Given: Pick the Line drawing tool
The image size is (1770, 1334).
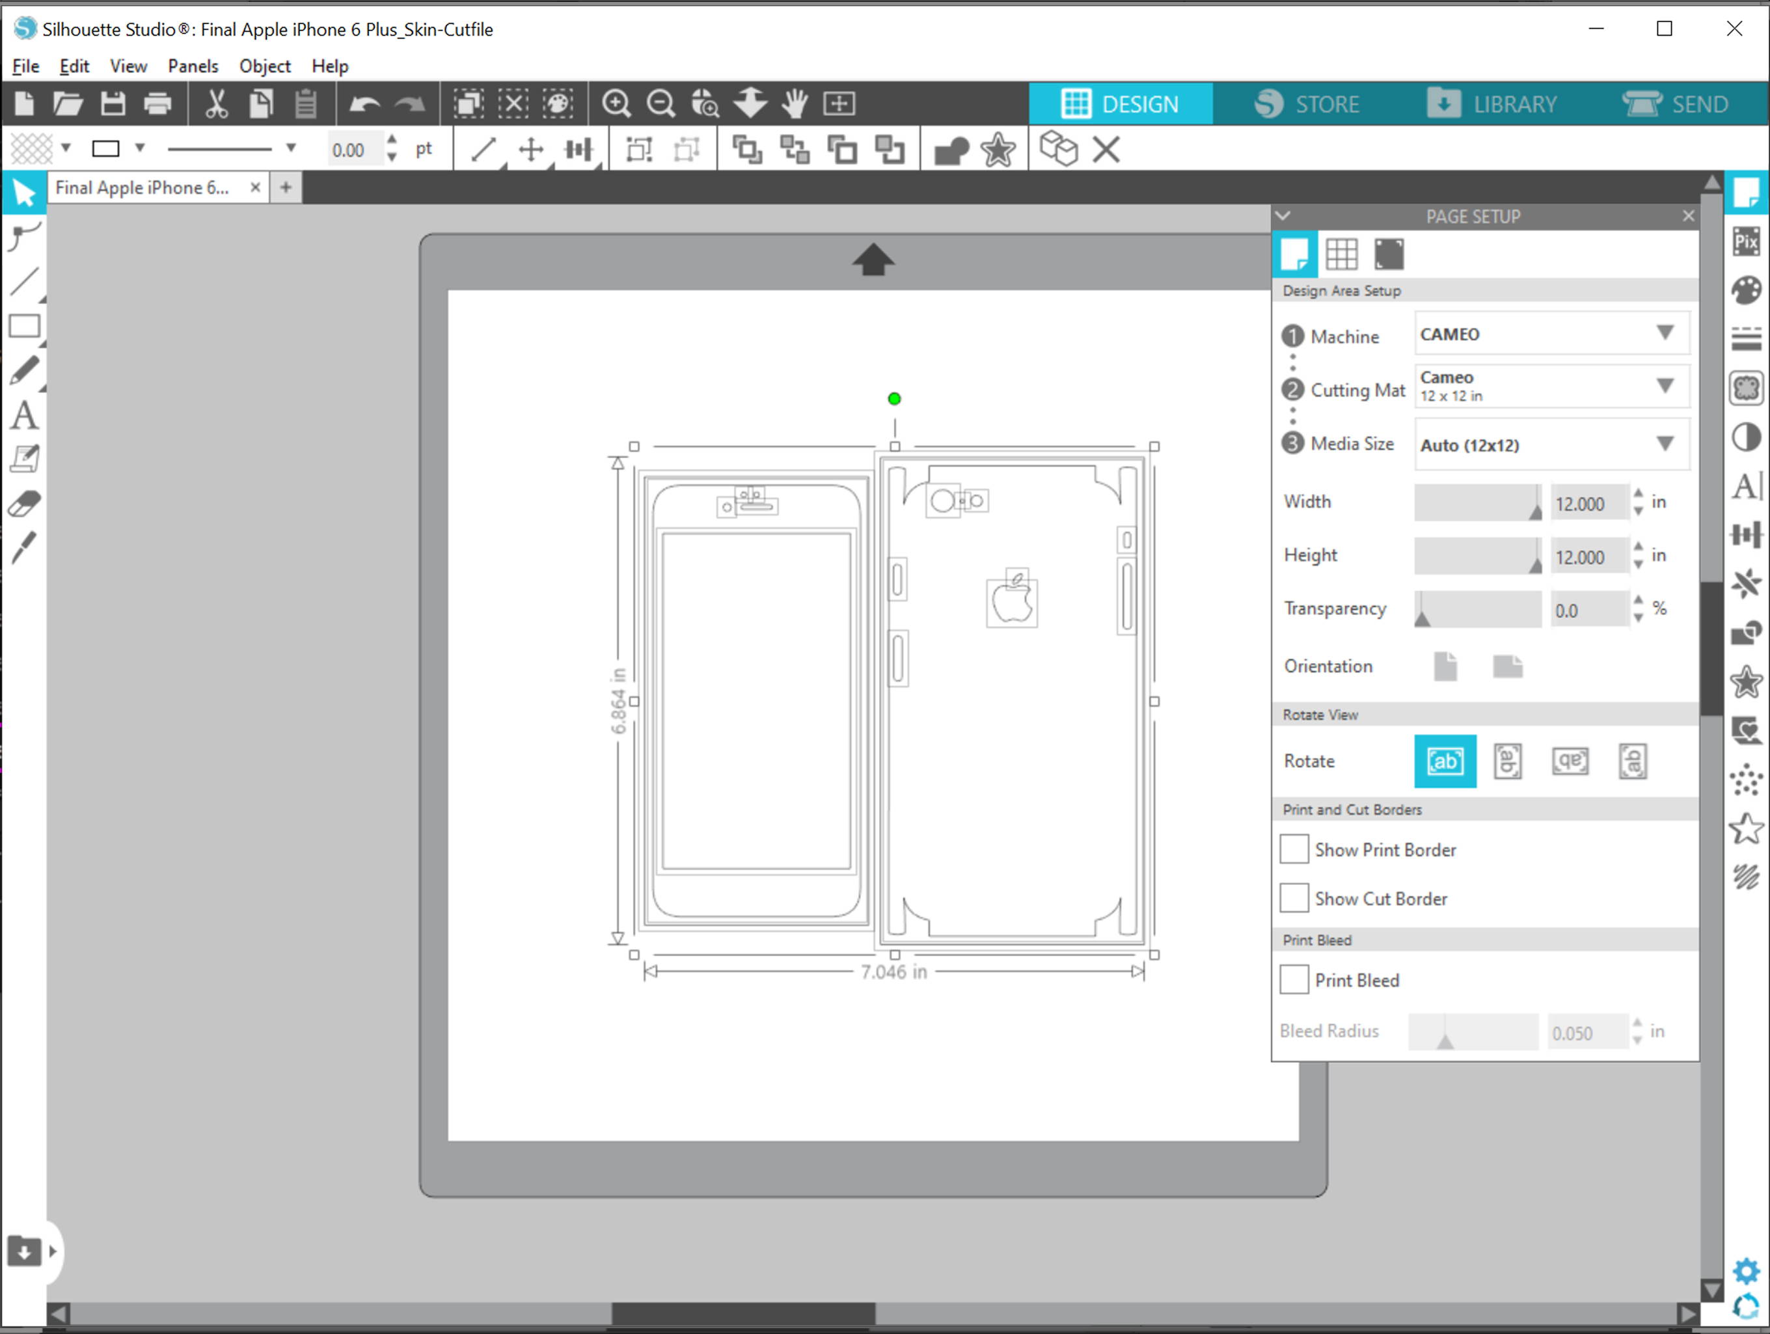Looking at the screenshot, I should point(24,282).
